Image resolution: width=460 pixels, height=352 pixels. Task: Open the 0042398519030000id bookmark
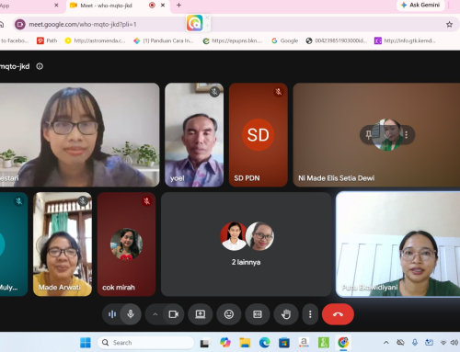tap(337, 40)
